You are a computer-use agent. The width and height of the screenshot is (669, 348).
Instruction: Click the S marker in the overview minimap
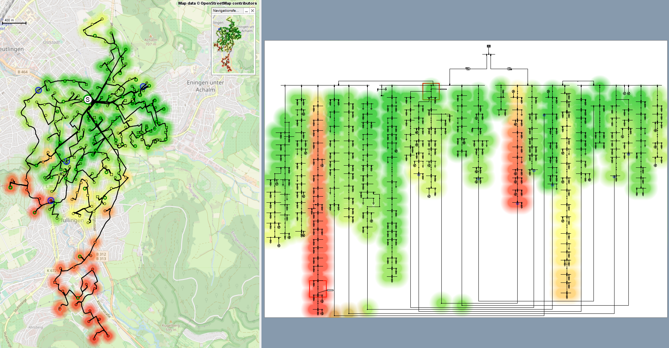(227, 31)
